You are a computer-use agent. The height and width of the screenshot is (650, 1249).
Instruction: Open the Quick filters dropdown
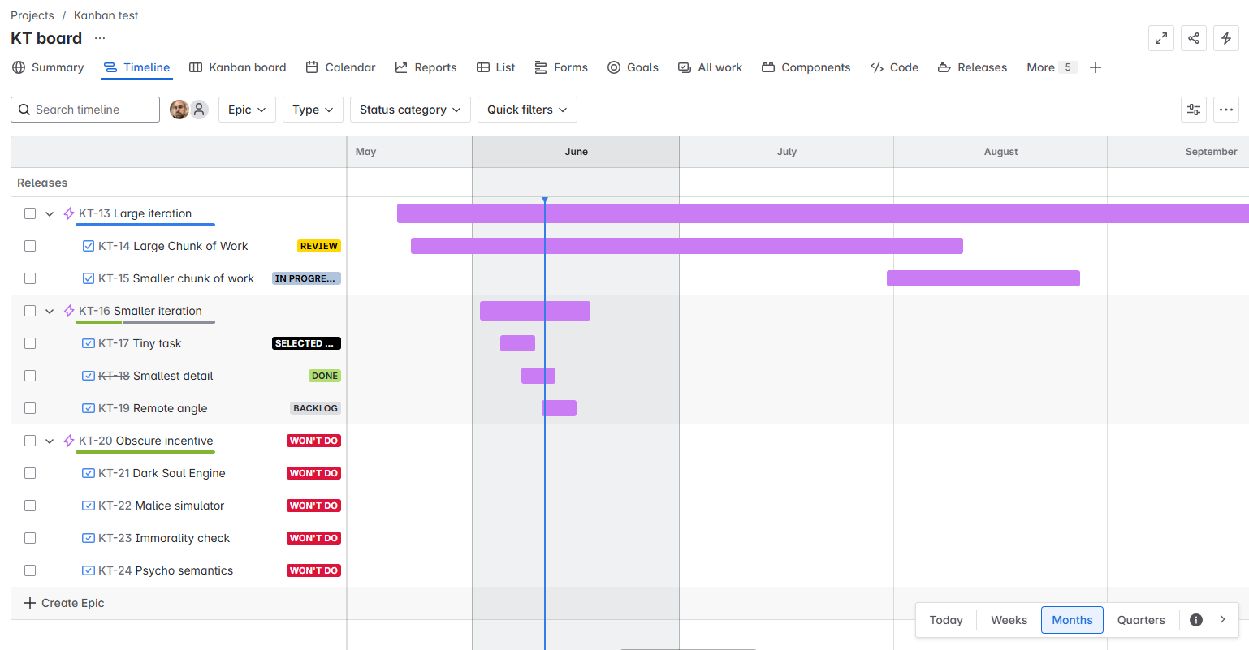coord(526,109)
